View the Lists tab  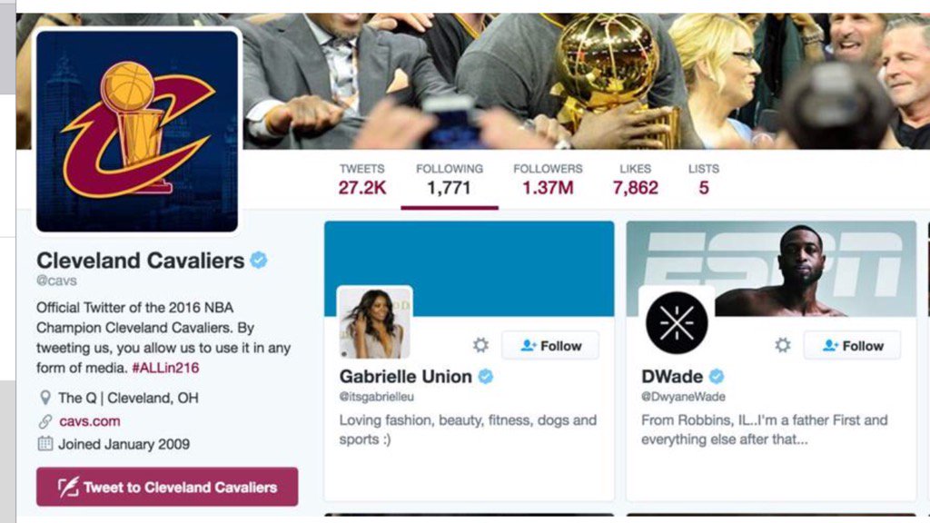704,180
